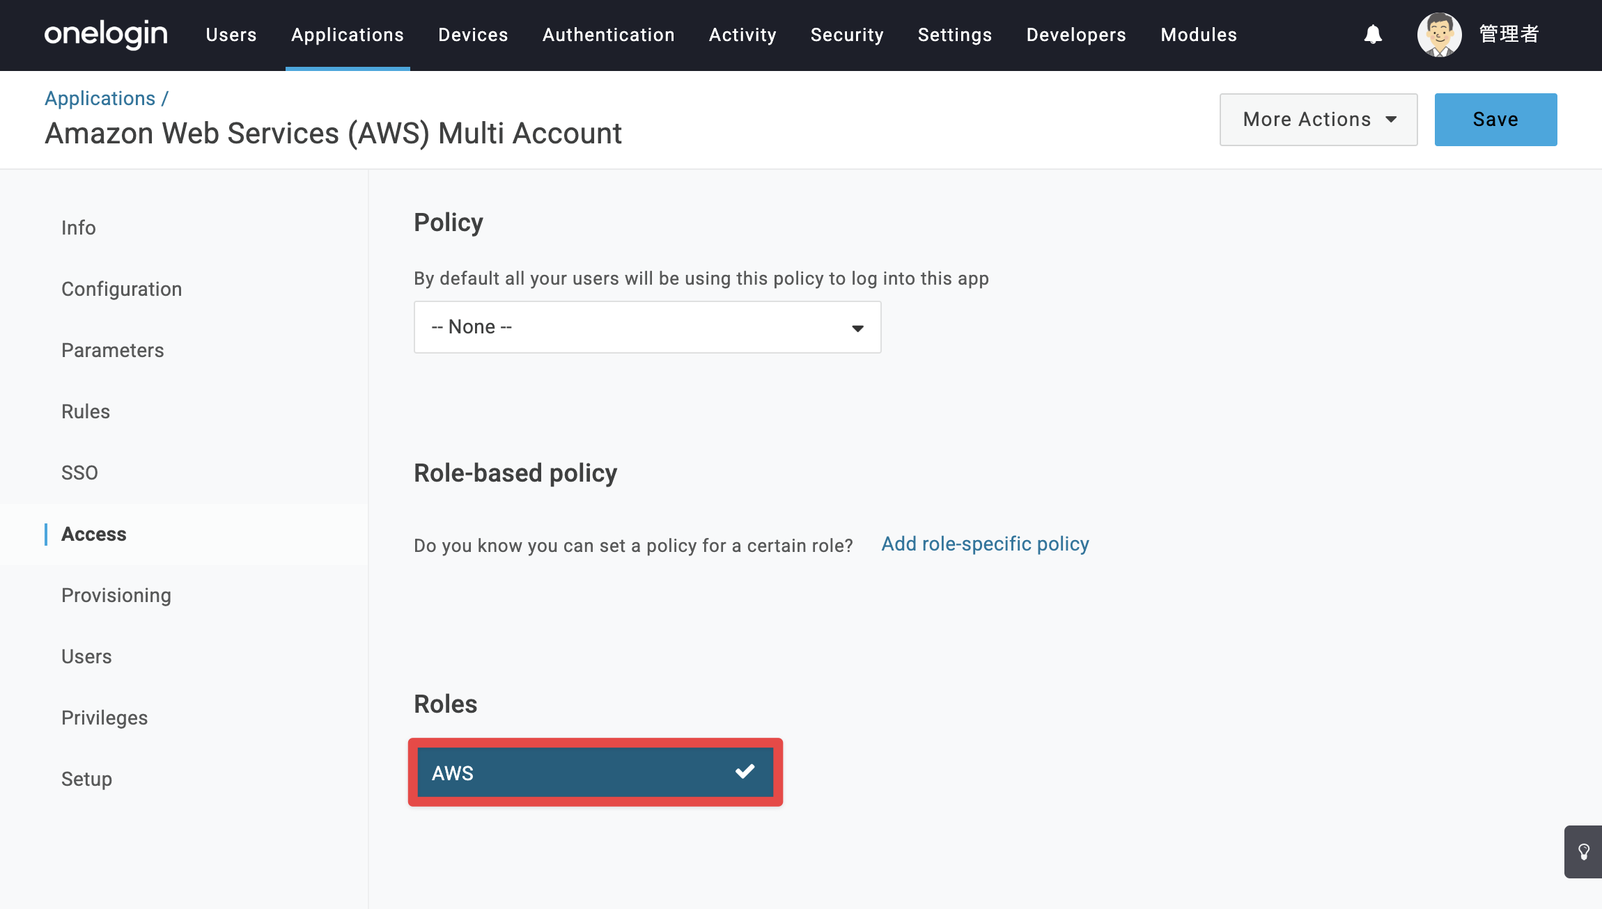Open the Security top menu

[847, 35]
